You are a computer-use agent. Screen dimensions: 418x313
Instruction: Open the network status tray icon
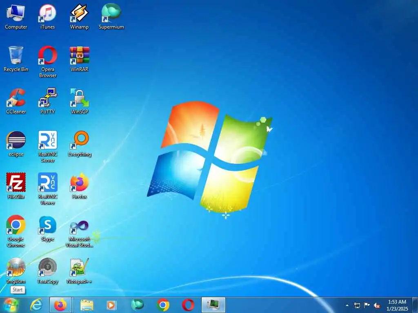357,305
